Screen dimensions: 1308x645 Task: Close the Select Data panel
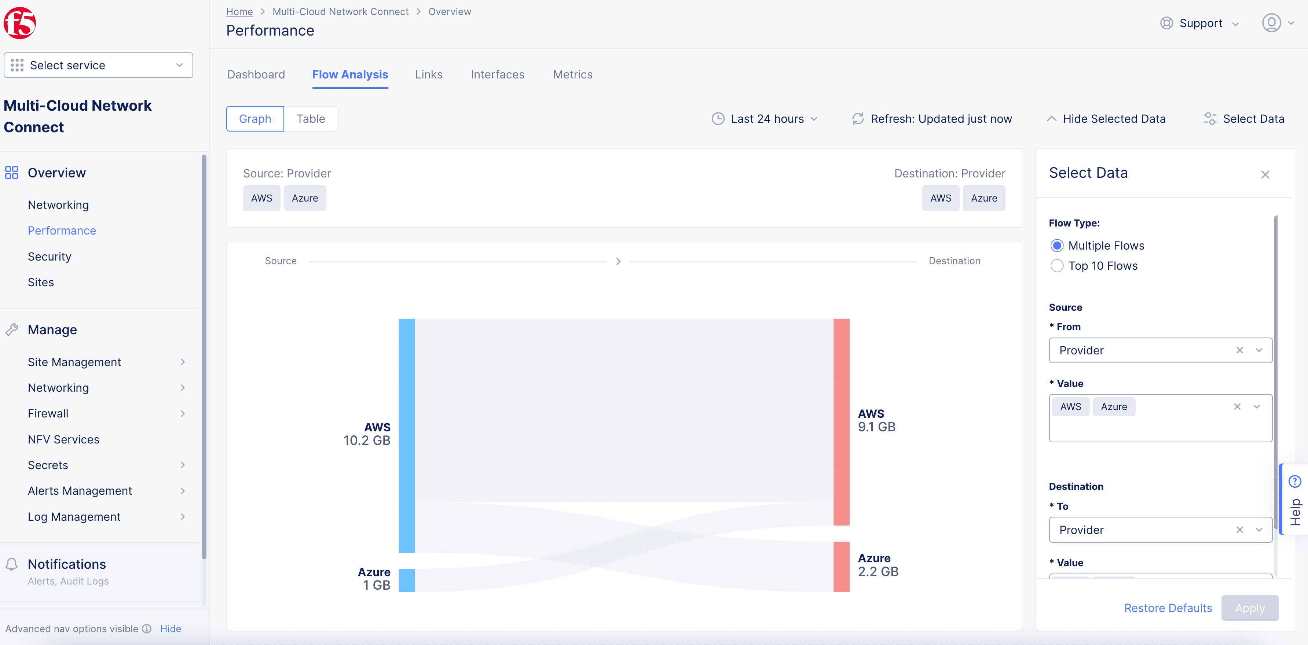click(x=1265, y=174)
